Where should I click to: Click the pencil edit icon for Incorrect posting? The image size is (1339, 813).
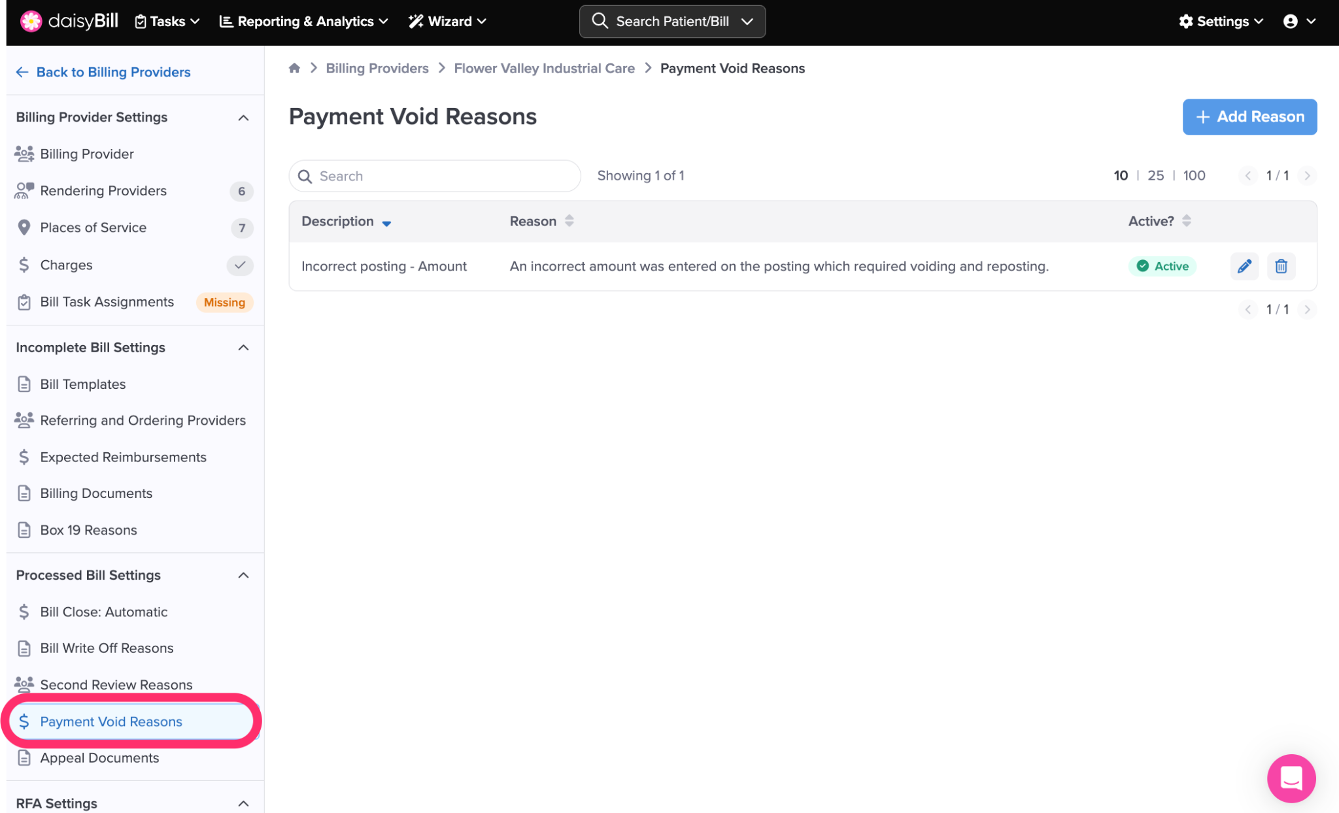[1244, 266]
